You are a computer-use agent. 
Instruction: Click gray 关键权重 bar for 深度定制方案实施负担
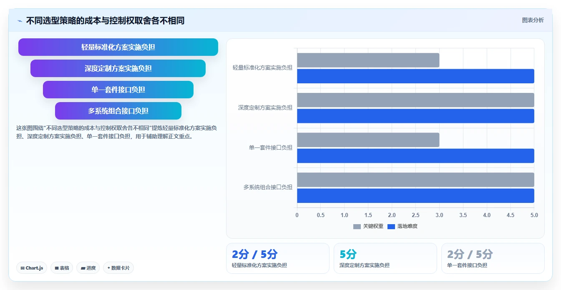[x=415, y=100]
